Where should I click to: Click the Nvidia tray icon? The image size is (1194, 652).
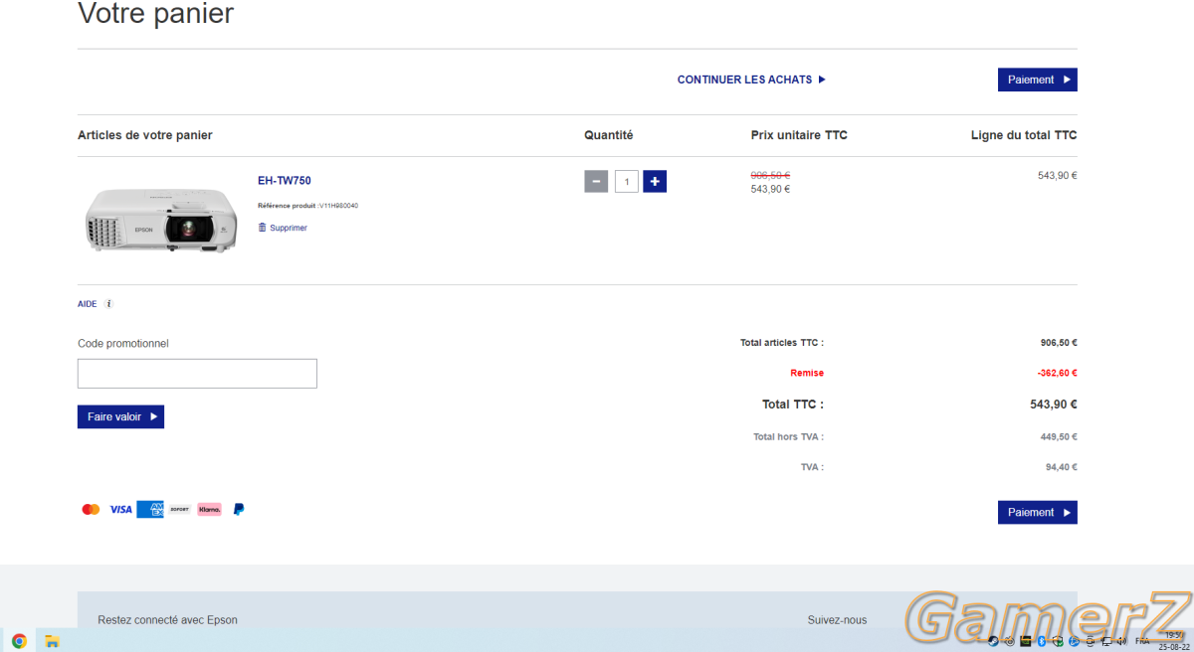tap(1026, 641)
